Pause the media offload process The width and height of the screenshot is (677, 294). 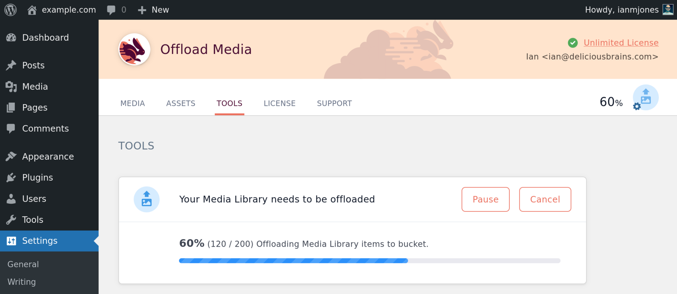pyautogui.click(x=485, y=199)
